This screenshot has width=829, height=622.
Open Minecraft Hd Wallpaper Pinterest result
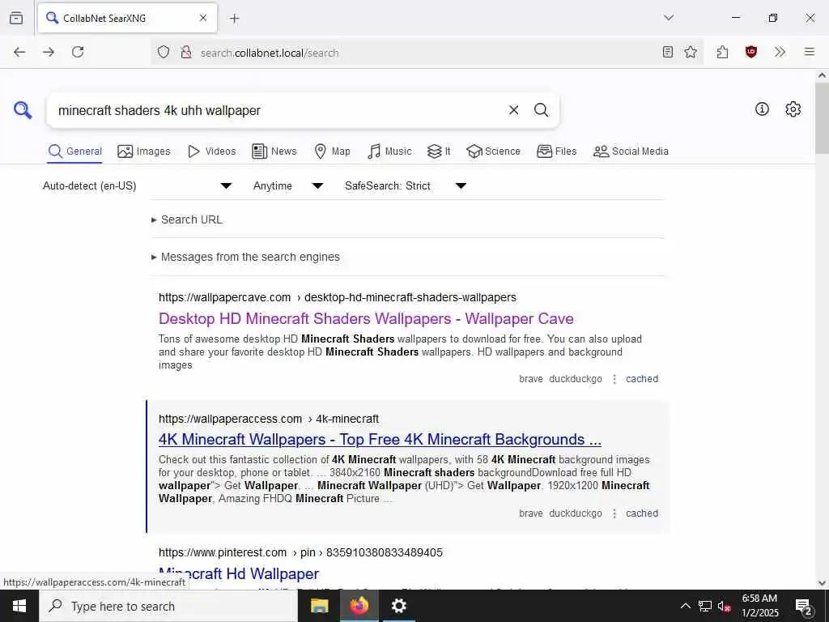pyautogui.click(x=239, y=574)
